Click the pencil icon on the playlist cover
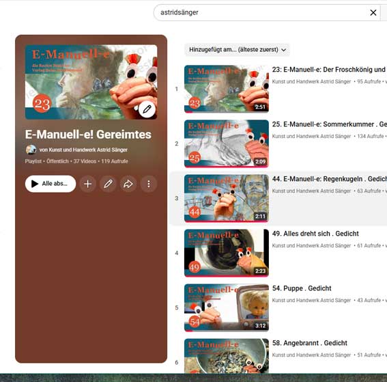 coord(147,109)
